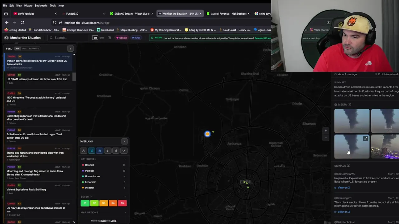Click the browser Forward arrow
Viewport: 399px width, 224px height.
click(14, 22)
